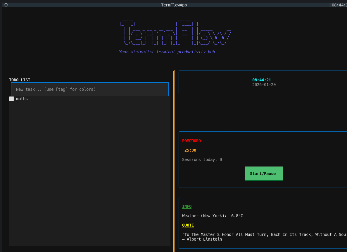Screen dimensions: 347x252
Task: Click the TODO LIST heading
Action: pyautogui.click(x=20, y=80)
